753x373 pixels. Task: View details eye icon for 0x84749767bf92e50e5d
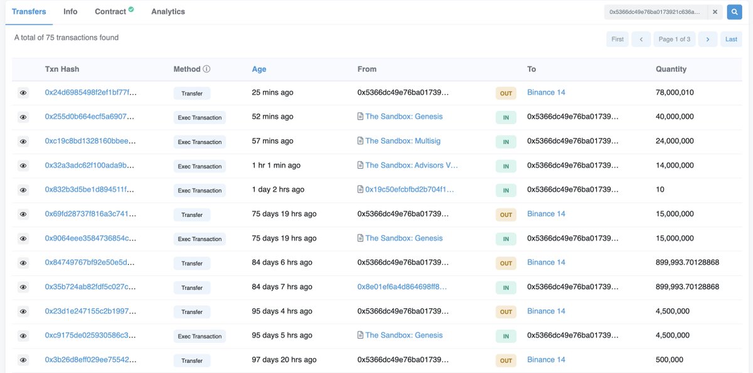coord(23,263)
